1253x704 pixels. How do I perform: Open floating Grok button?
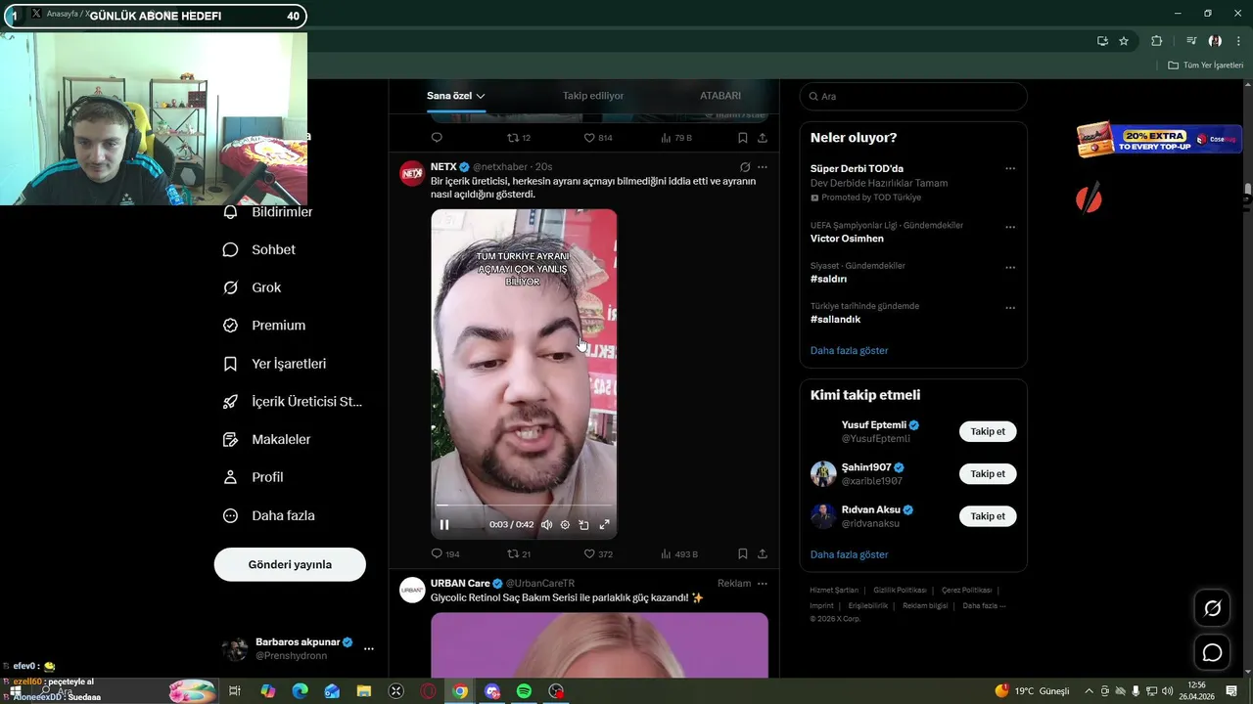point(1212,608)
